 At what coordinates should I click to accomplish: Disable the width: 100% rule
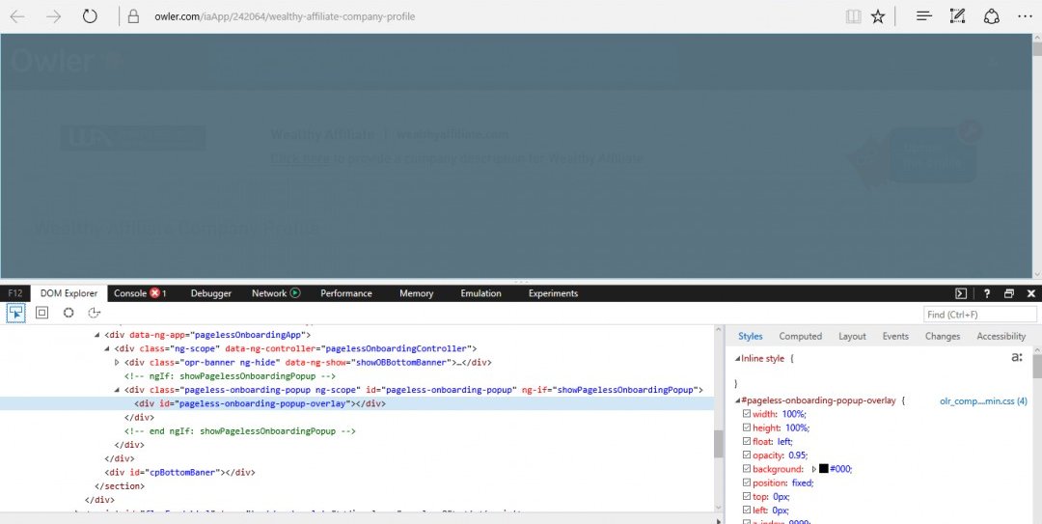pyautogui.click(x=746, y=414)
